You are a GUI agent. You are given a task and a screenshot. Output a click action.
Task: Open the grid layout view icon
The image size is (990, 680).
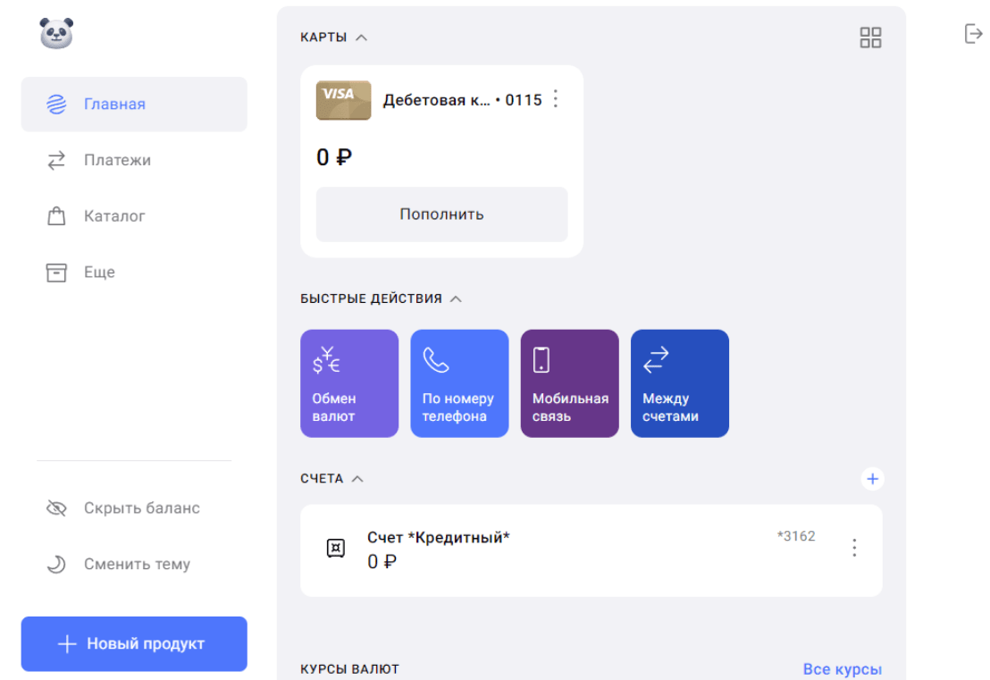tap(870, 38)
